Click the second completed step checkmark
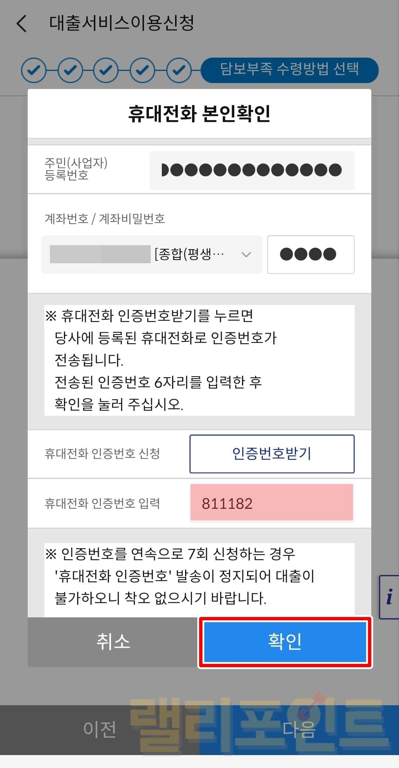The height and width of the screenshot is (768, 399). coord(70,70)
